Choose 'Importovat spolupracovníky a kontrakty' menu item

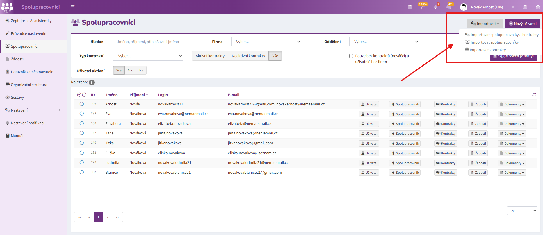[502, 35]
